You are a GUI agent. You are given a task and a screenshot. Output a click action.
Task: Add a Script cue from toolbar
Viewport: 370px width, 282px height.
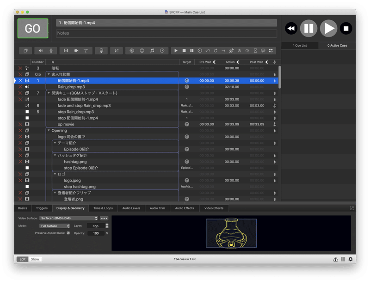(271, 50)
